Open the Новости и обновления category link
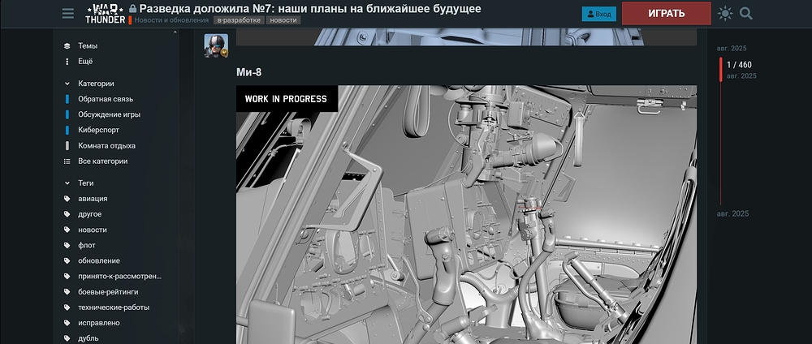812x344 pixels. coord(171,20)
